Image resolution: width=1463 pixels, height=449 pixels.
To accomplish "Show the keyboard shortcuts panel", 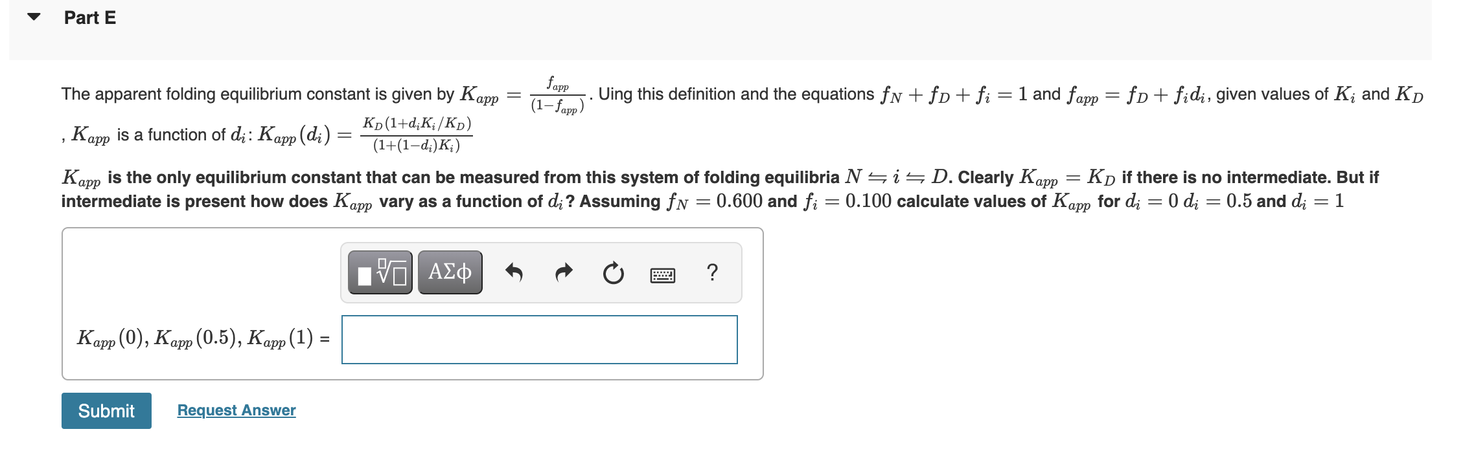I will (x=664, y=274).
